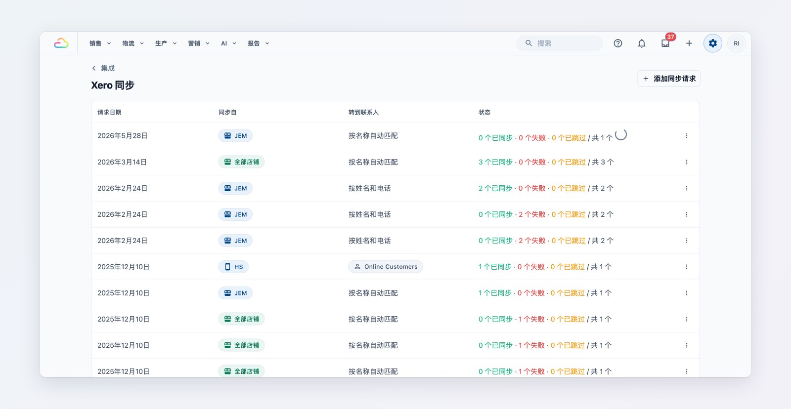The image size is (791, 409).
Task: Click the 状态 column header
Action: 484,113
